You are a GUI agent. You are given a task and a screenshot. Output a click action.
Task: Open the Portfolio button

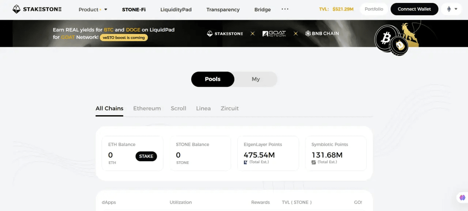[x=374, y=9]
